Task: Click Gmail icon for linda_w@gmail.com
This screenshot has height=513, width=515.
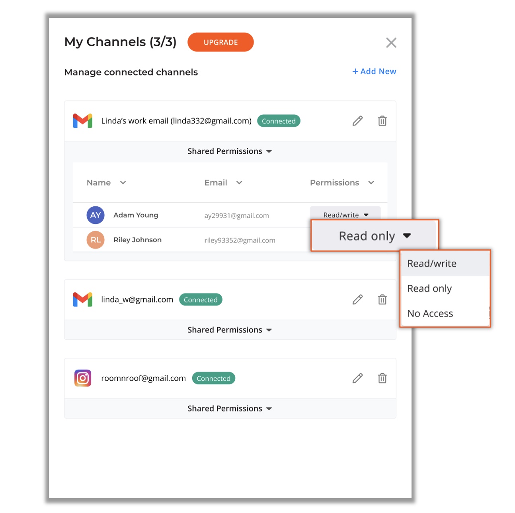Action: tap(82, 300)
